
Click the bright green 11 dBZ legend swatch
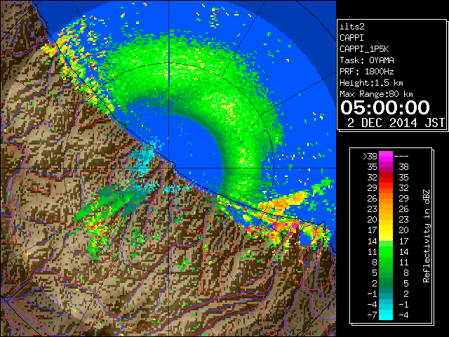(x=386, y=251)
